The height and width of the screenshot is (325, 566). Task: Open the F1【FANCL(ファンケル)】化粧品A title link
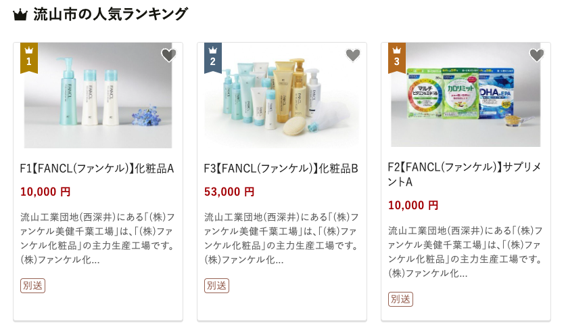click(97, 169)
